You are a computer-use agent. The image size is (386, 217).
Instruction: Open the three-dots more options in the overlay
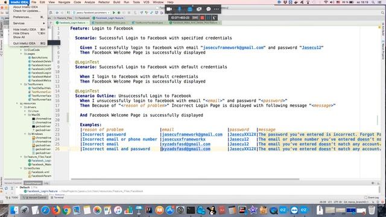click(x=217, y=9)
